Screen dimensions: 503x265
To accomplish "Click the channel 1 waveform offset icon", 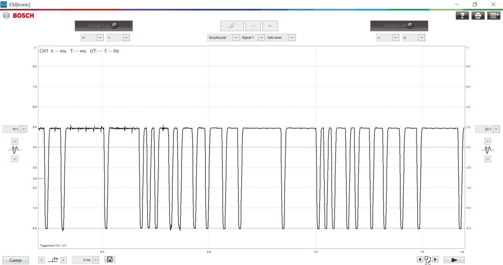I will pyautogui.click(x=15, y=149).
